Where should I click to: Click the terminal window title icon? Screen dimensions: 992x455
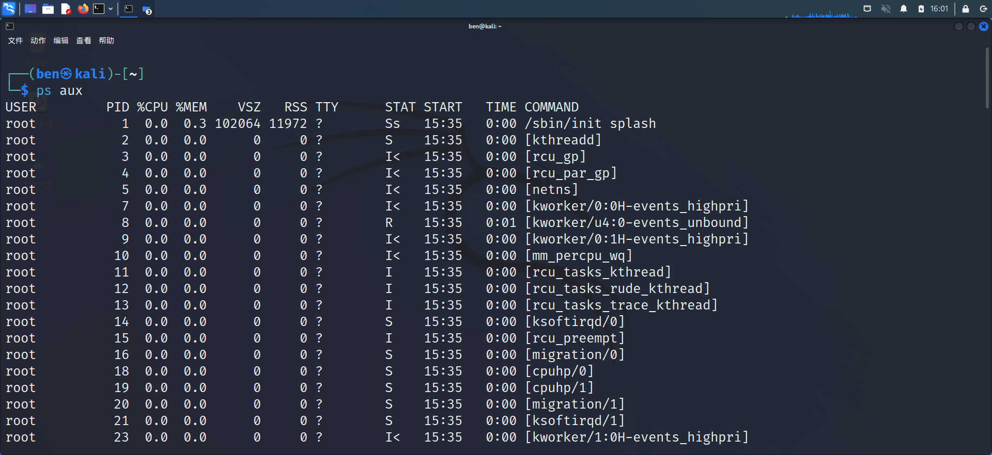click(x=10, y=26)
